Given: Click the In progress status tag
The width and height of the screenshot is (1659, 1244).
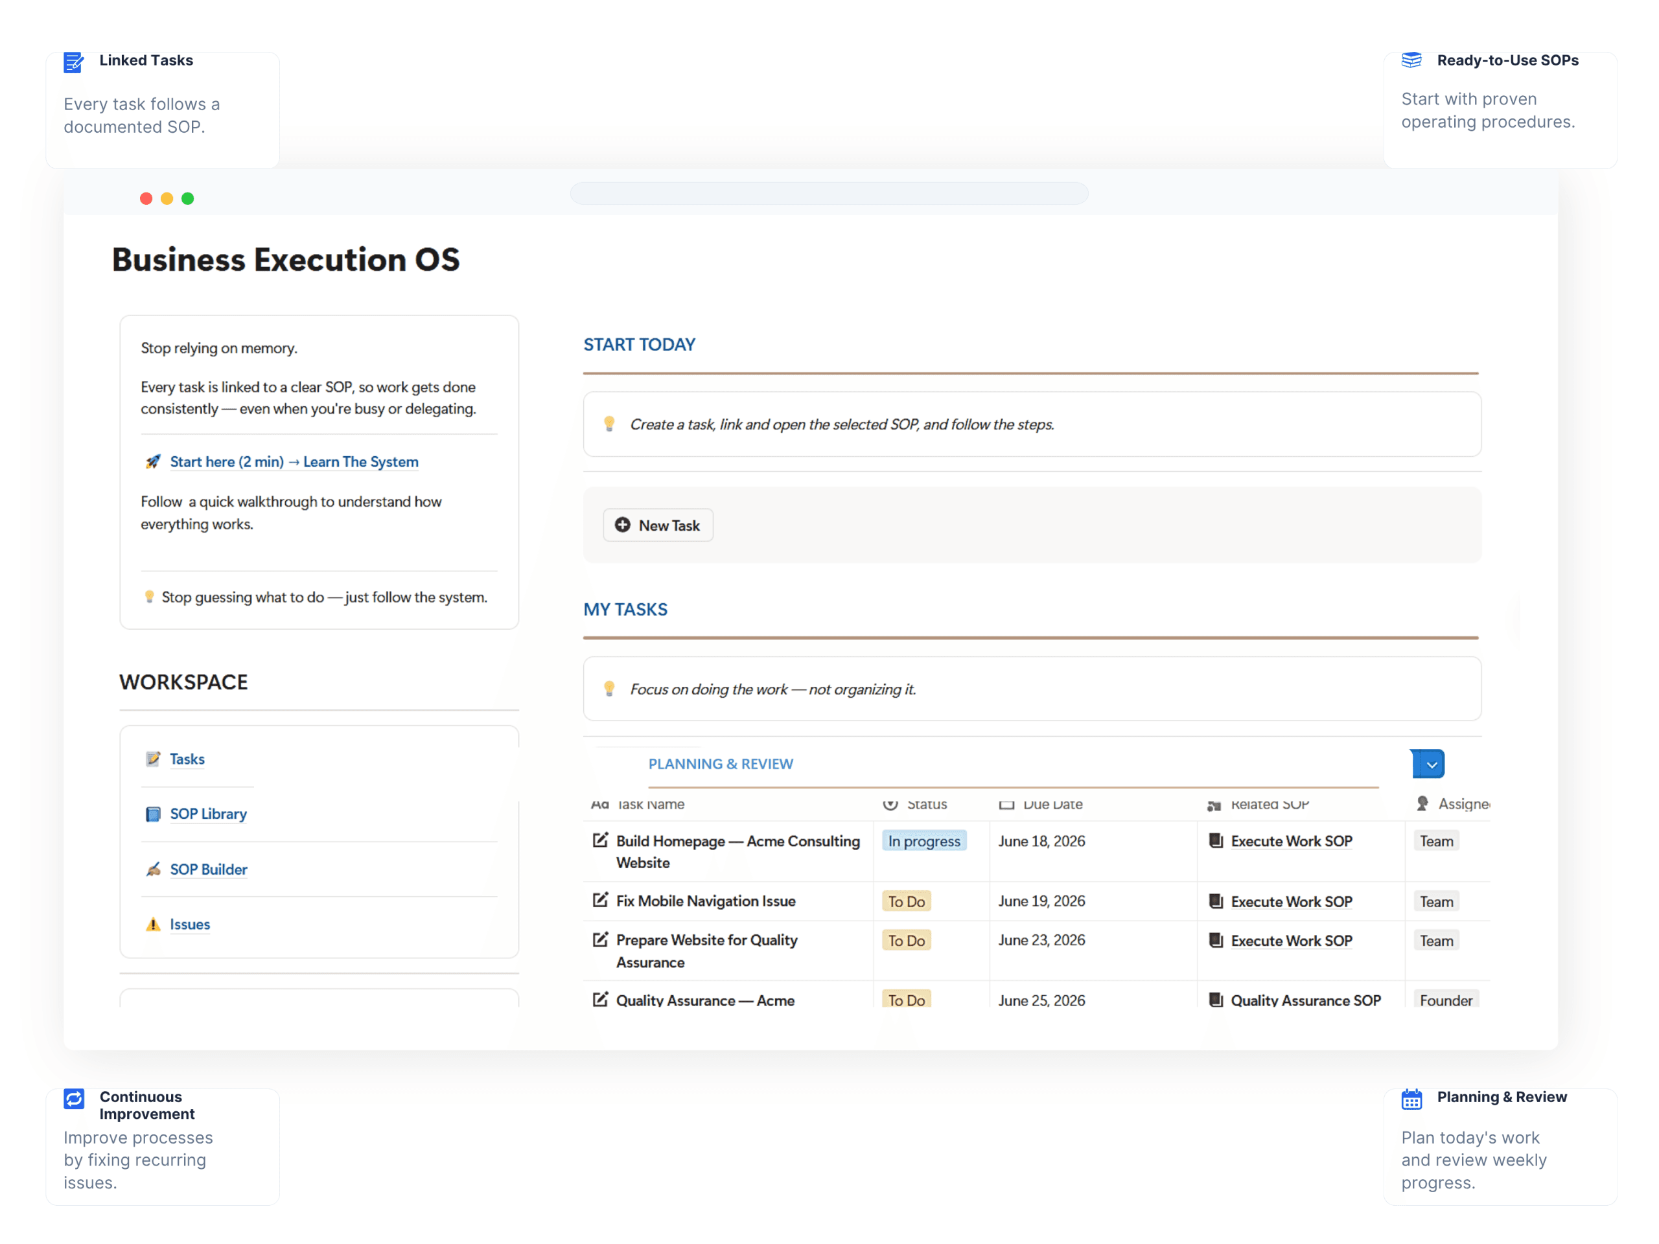Looking at the screenshot, I should coord(924,840).
